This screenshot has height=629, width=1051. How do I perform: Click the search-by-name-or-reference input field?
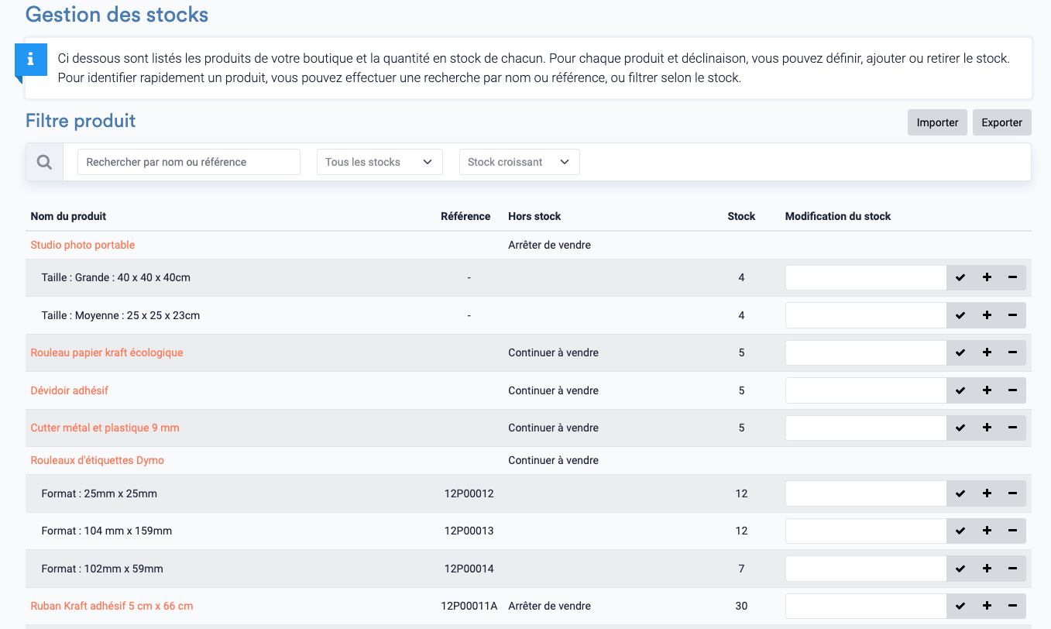coord(188,162)
